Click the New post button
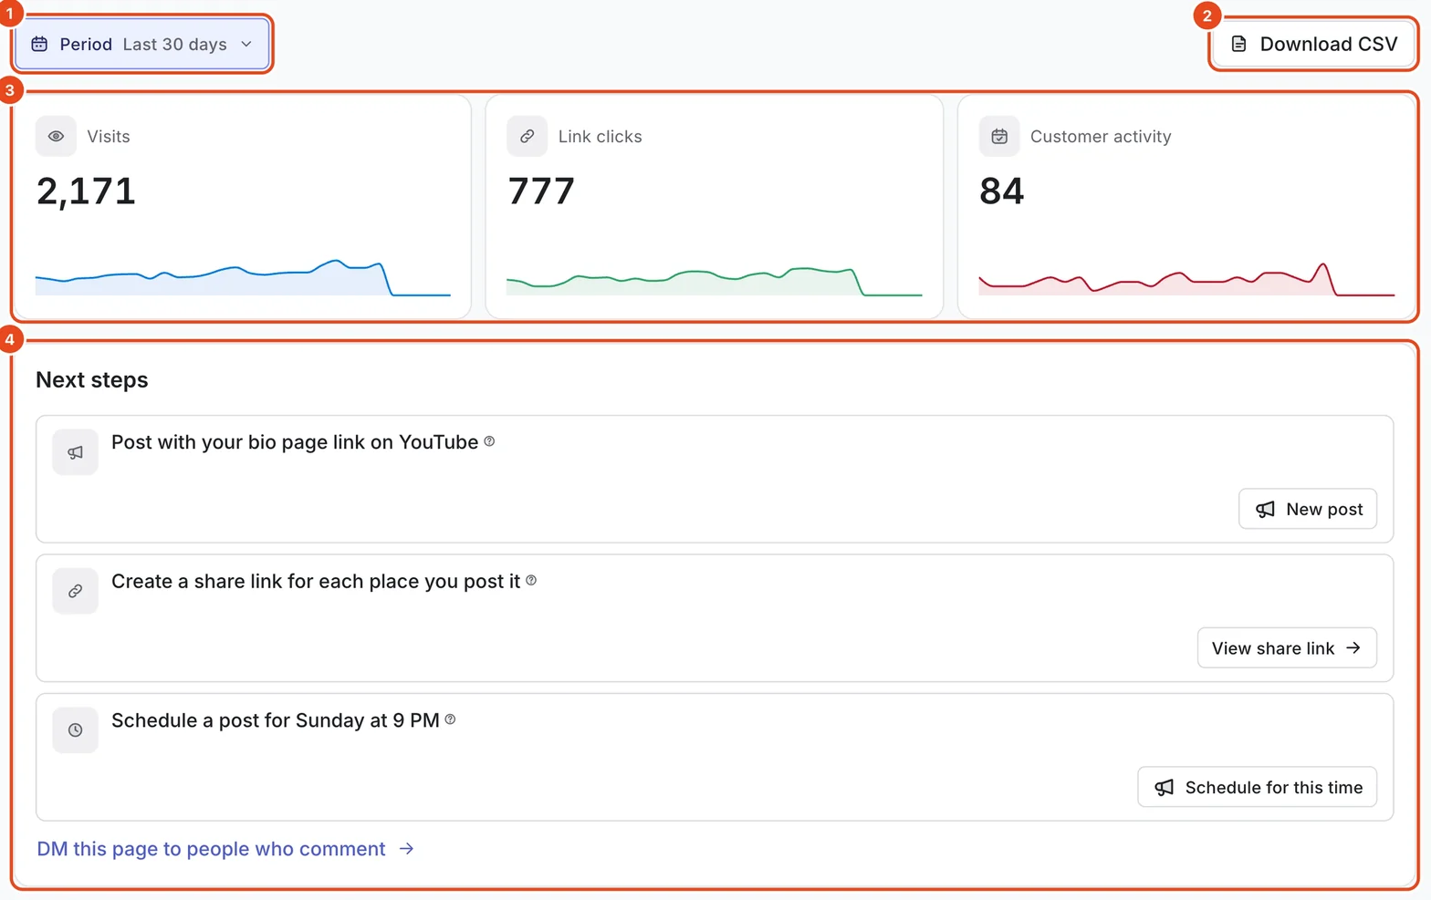The image size is (1431, 900). pos(1308,509)
